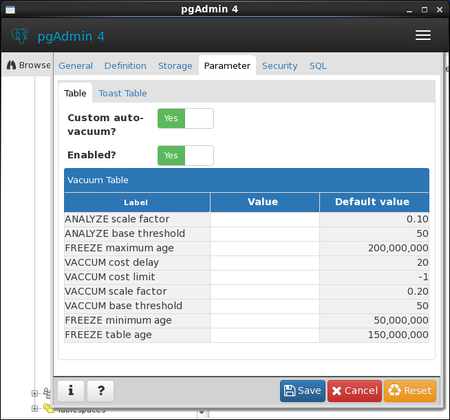Viewport: 450px width, 420px height.
Task: Click the VACCUM scale factor value field
Action: click(x=265, y=292)
